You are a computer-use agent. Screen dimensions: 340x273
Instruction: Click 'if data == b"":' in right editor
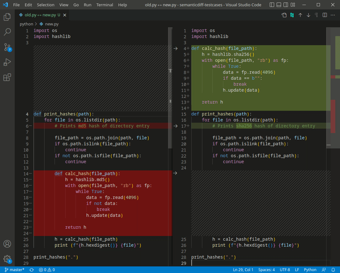[242, 78]
